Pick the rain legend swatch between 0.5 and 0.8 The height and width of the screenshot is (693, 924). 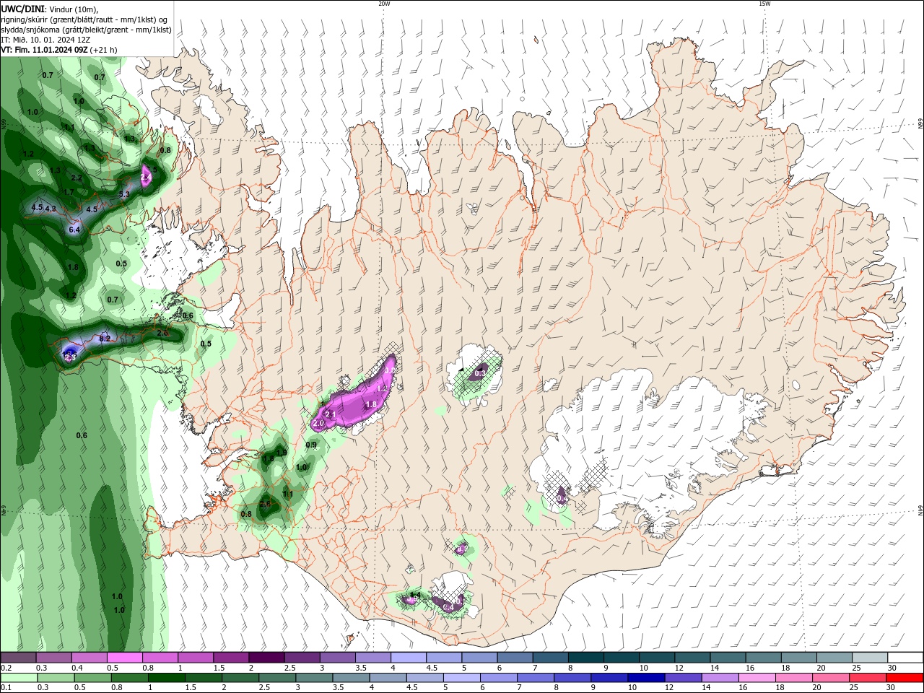point(92,678)
